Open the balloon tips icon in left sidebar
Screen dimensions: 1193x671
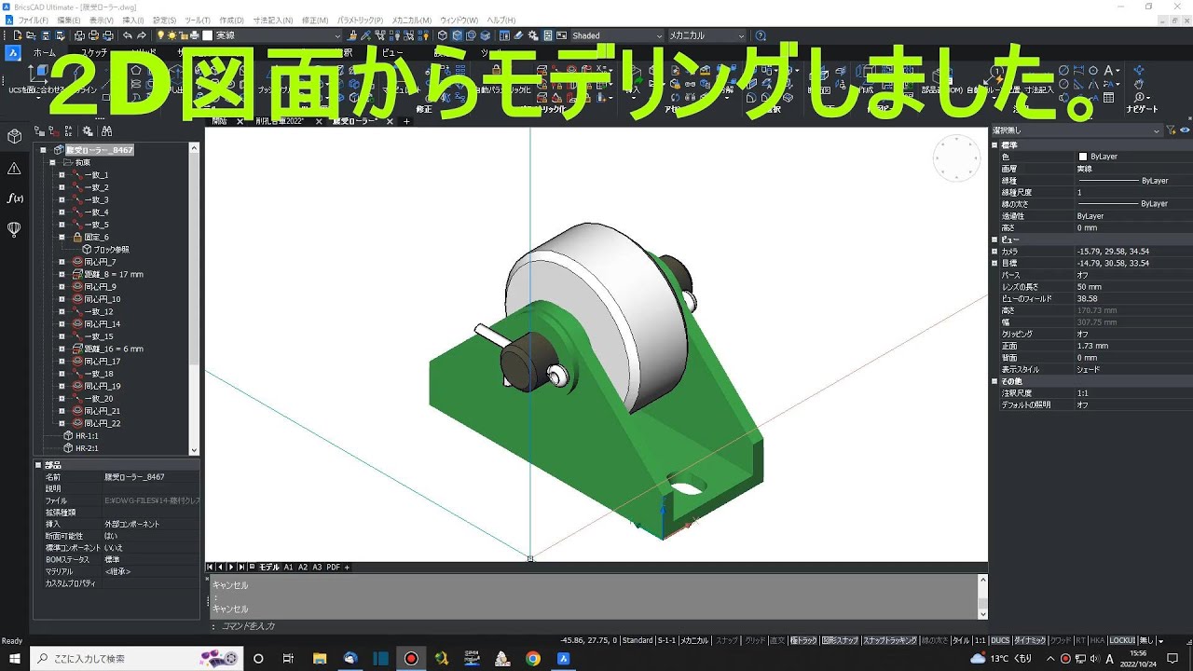coord(14,228)
